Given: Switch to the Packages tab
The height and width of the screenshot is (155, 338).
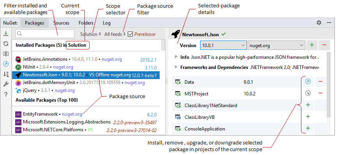Looking at the screenshot, I should (35, 23).
